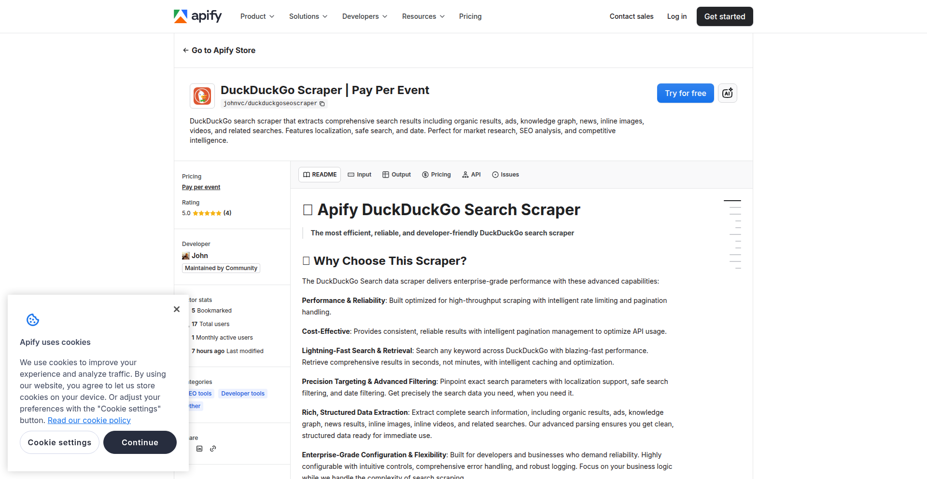Screen dimensions: 927x479
Task: Click developer John's avatar
Action: tap(186, 256)
